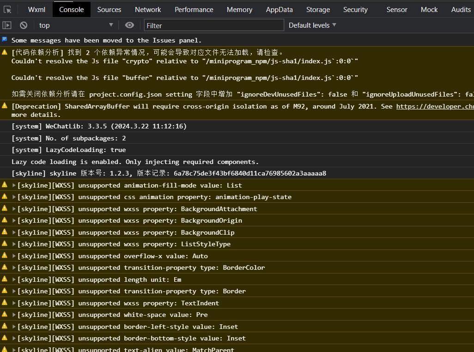
Task: Open the Default levels dropdown
Action: [312, 25]
